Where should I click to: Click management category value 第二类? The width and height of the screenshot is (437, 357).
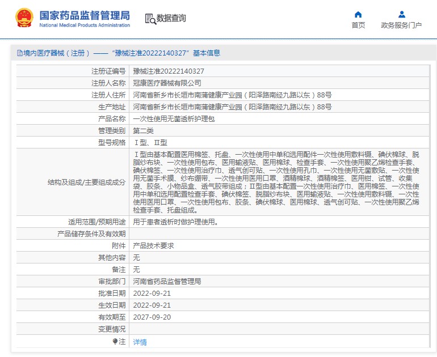tap(143, 131)
